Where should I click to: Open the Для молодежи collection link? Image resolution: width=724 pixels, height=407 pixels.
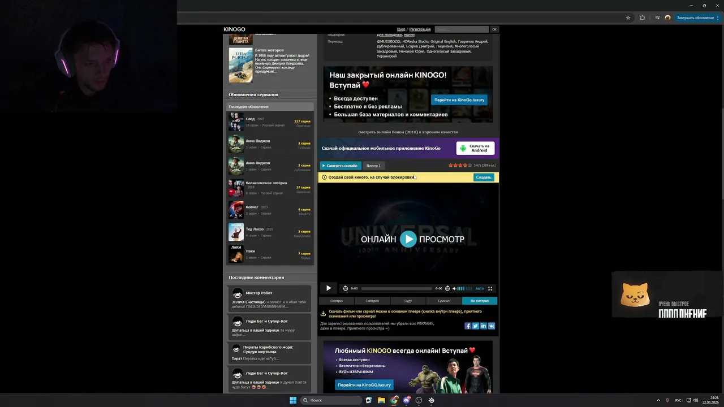[389, 35]
